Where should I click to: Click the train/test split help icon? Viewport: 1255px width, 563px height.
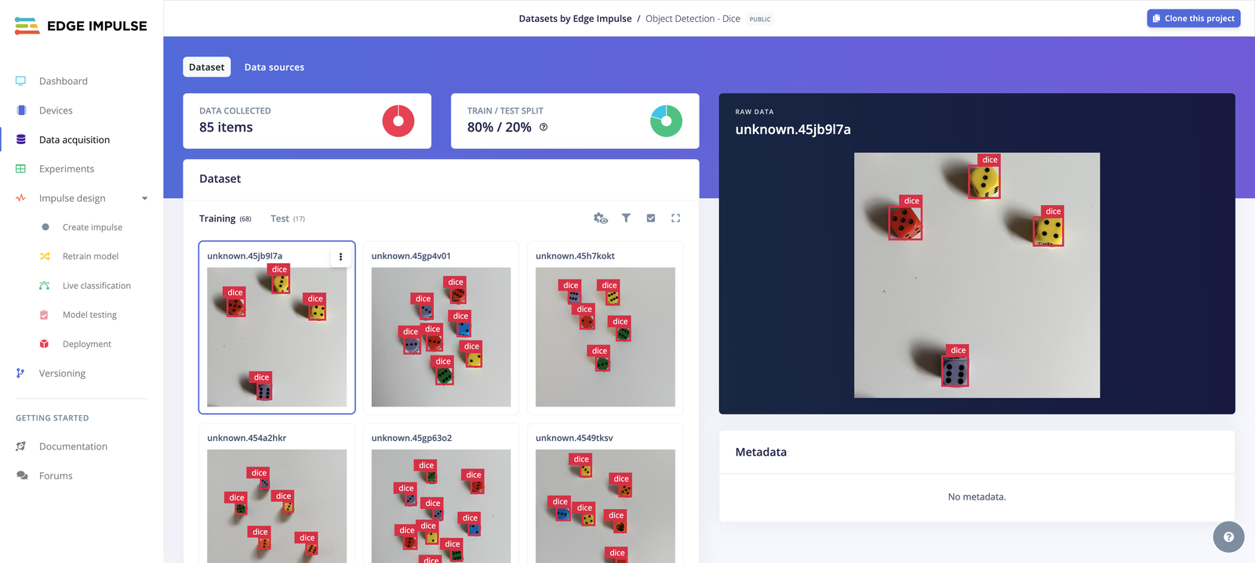(544, 127)
